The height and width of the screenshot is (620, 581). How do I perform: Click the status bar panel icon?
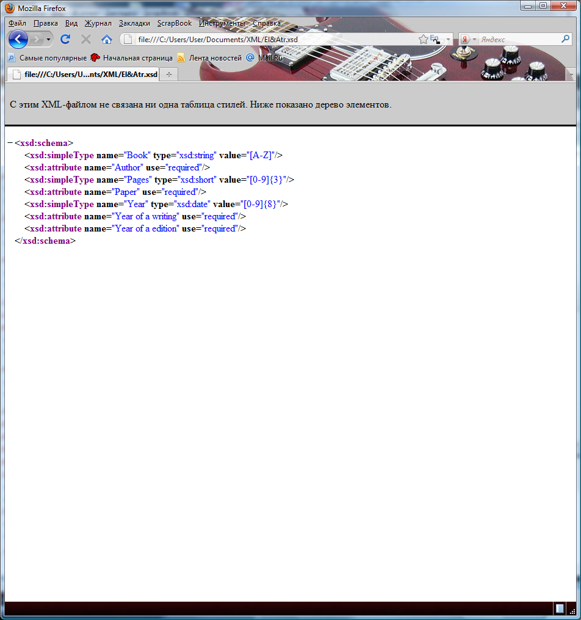coord(559,608)
